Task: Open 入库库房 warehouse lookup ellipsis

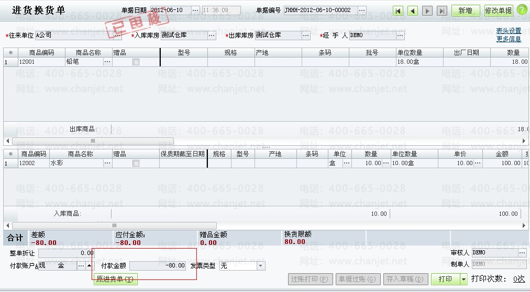Action: point(212,36)
